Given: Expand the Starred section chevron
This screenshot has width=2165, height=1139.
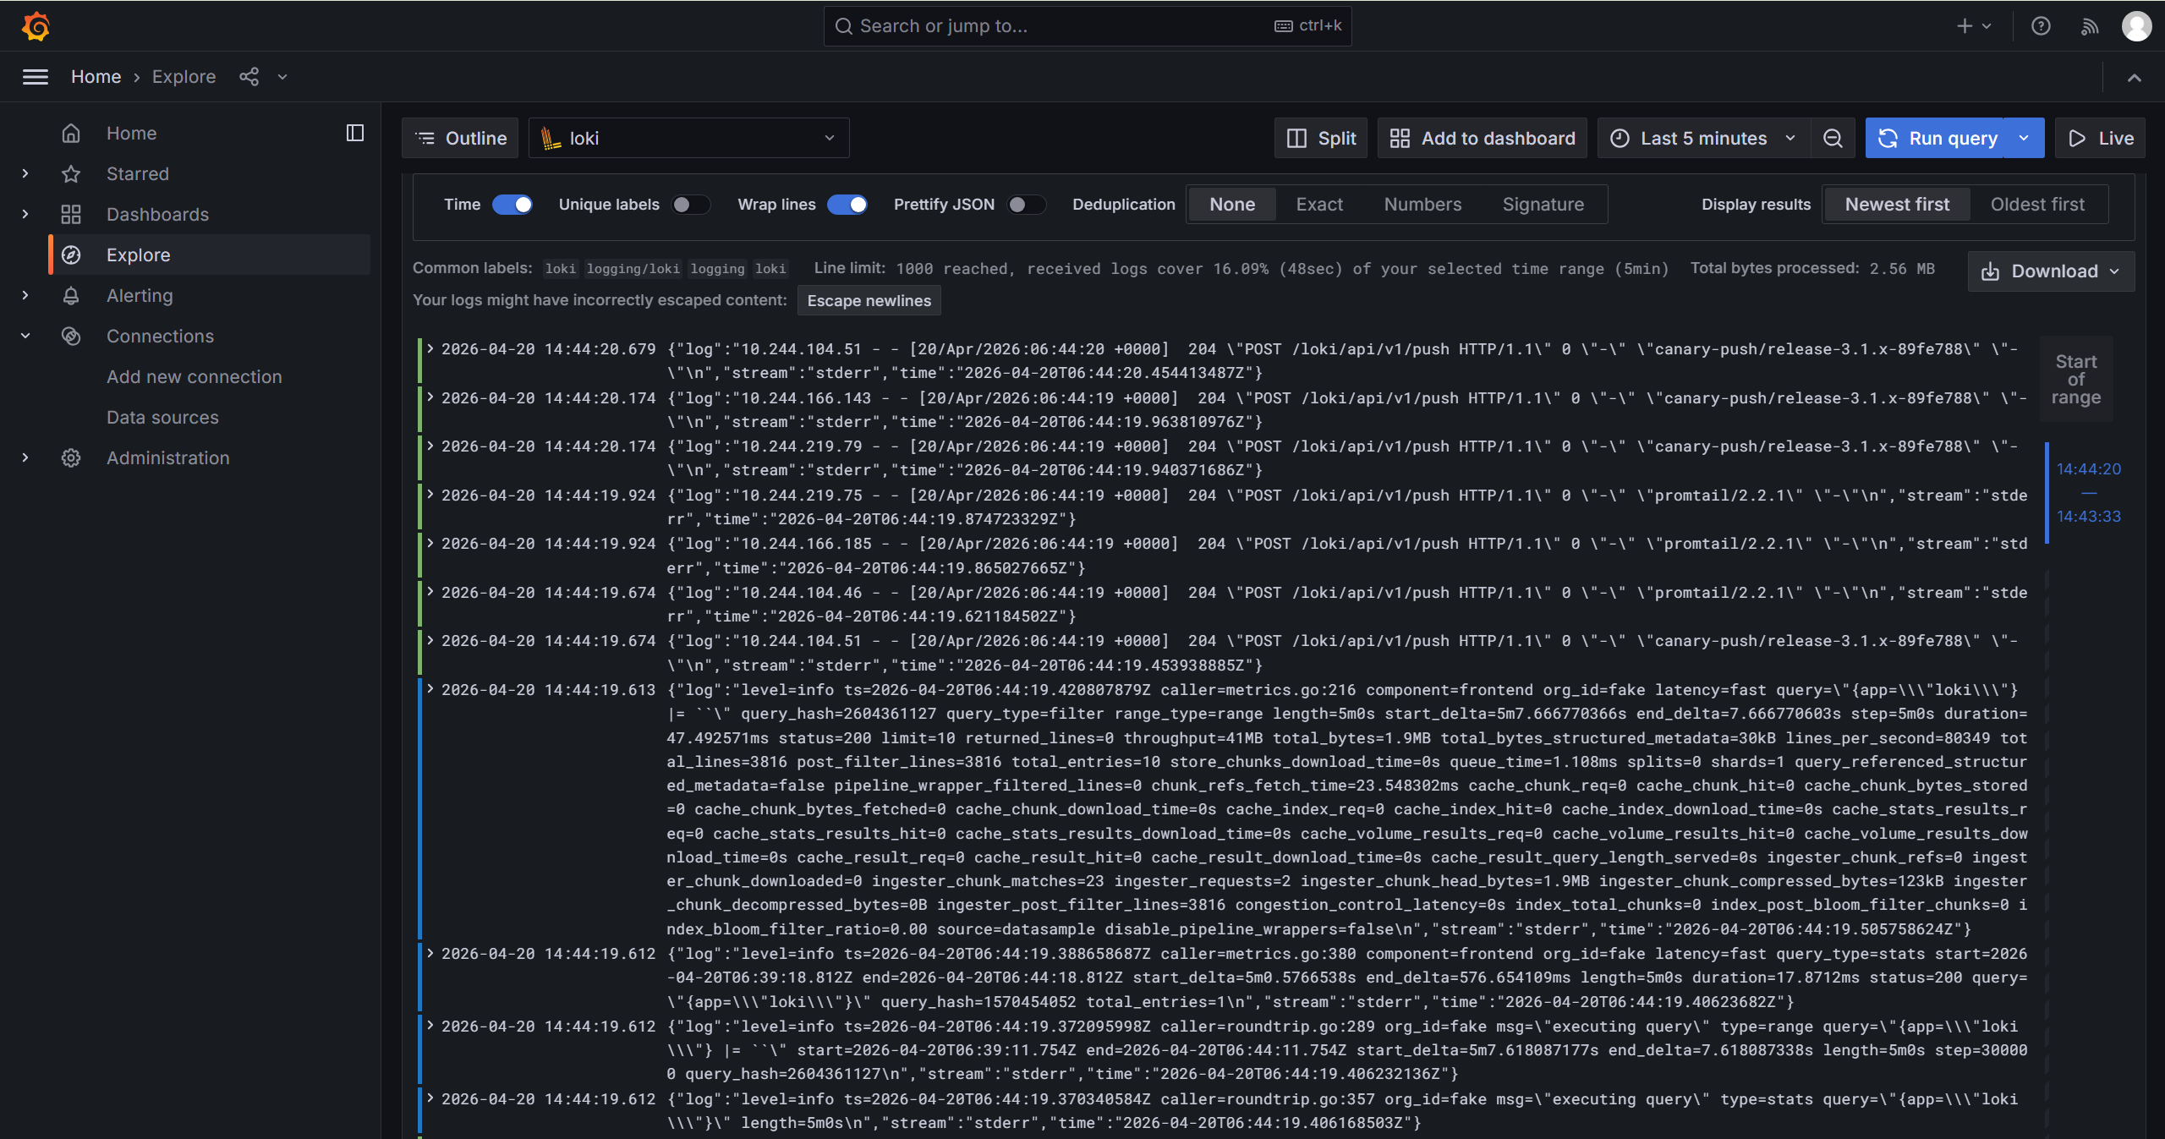Looking at the screenshot, I should [25, 173].
